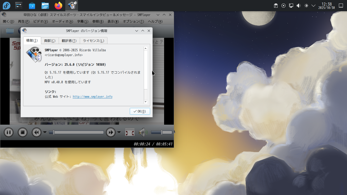Maximize the version info dialog
The image size is (347, 195).
(143, 31)
